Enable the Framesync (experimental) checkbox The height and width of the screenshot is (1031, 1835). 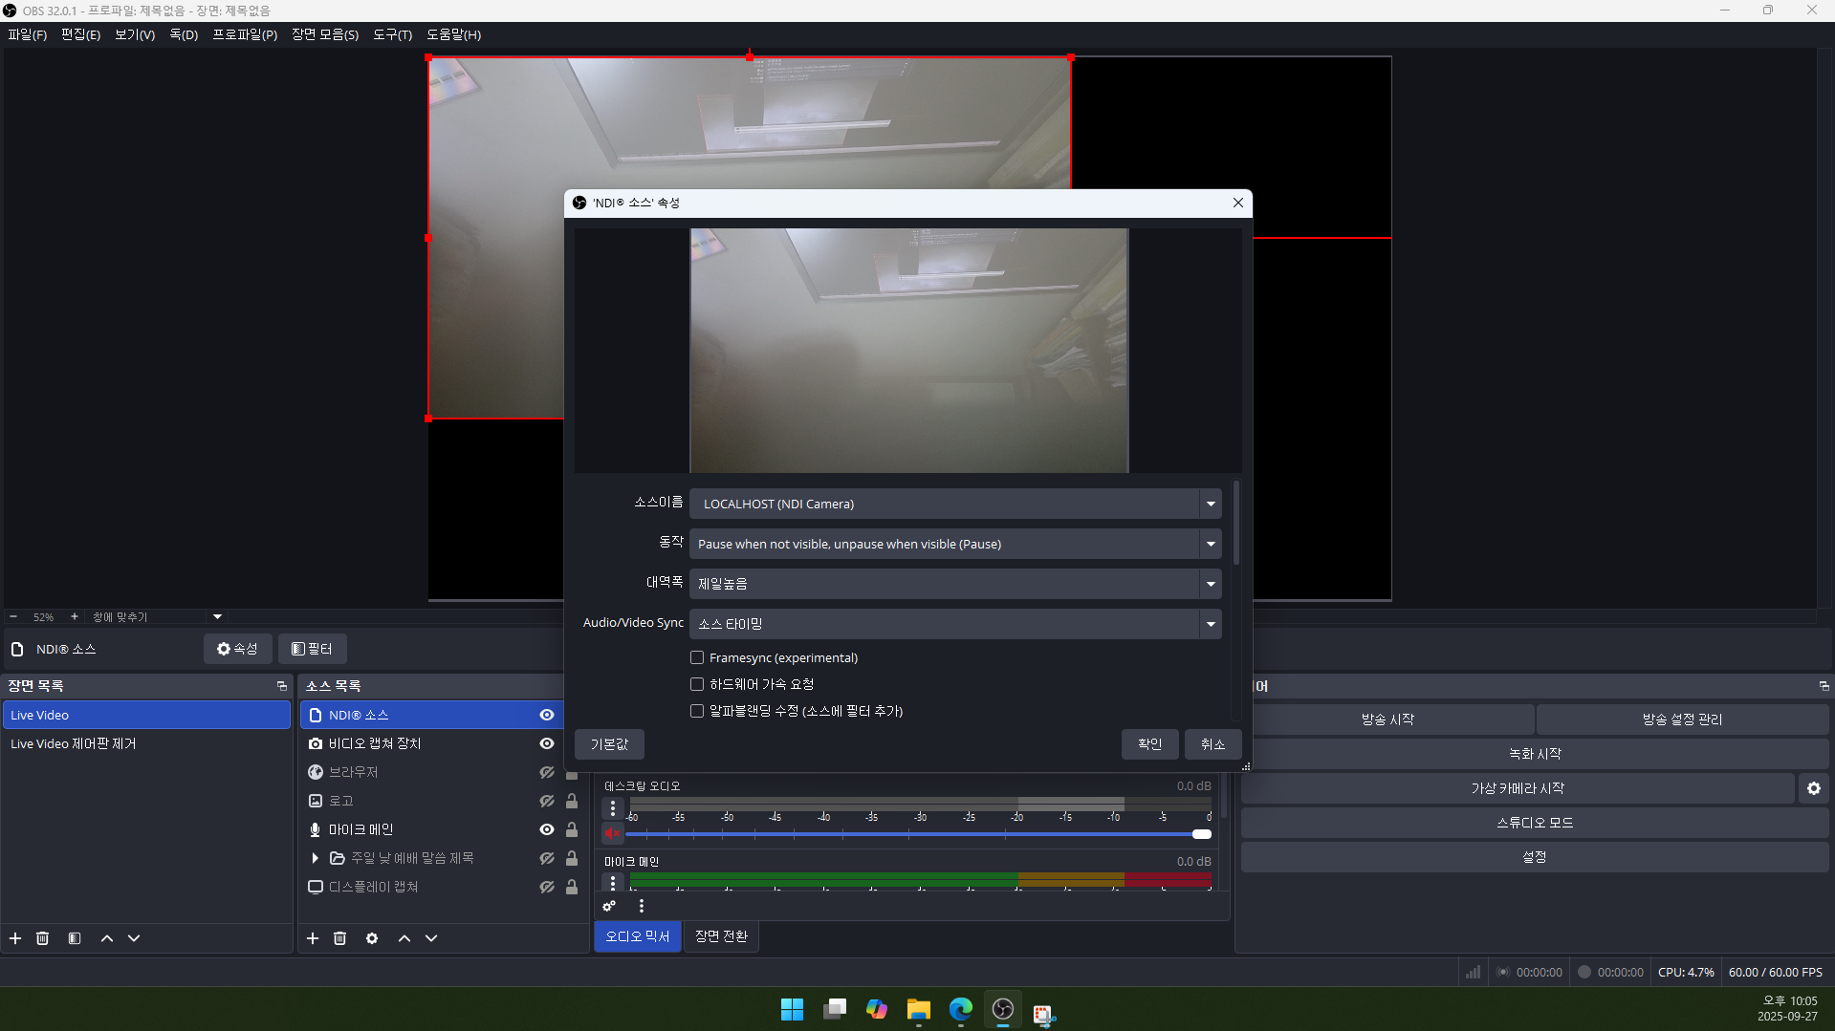697,657
